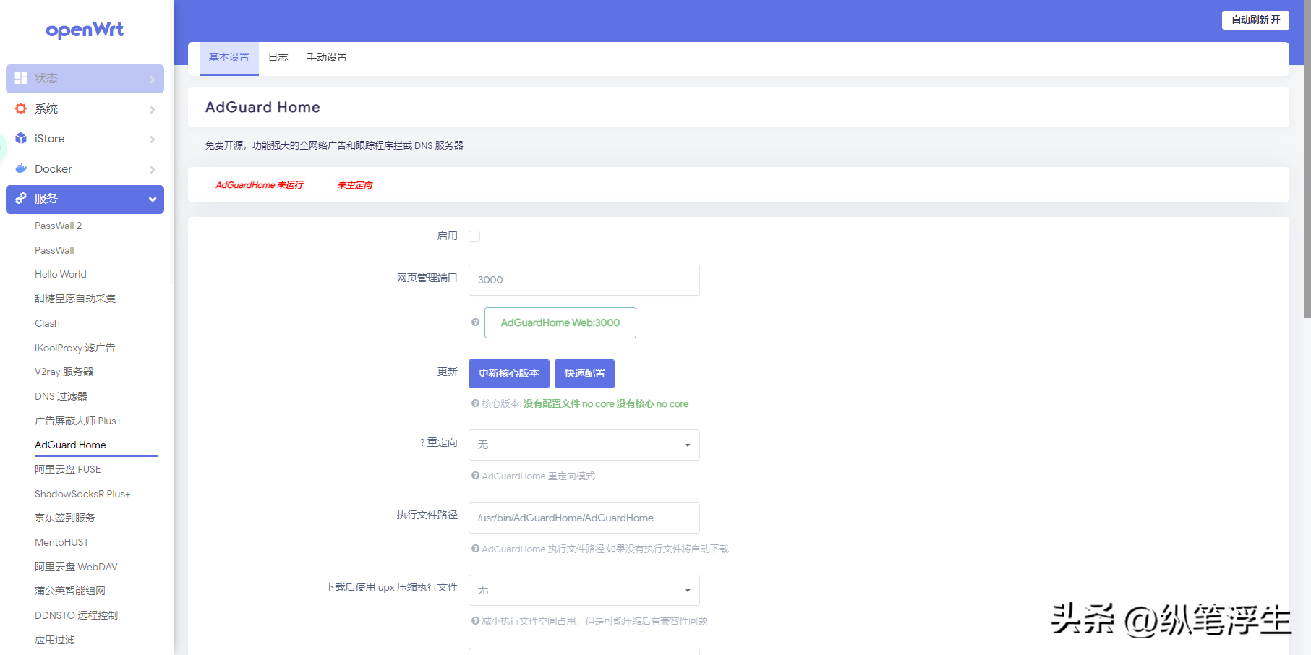Image resolution: width=1311 pixels, height=655 pixels.
Task: Enable the 启用 checkbox
Action: [x=474, y=236]
